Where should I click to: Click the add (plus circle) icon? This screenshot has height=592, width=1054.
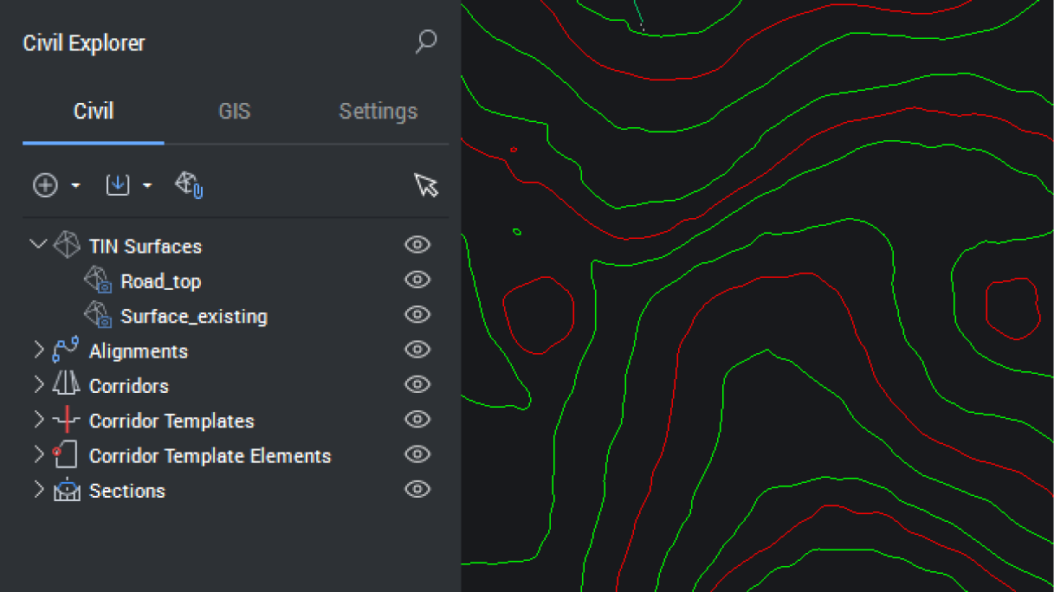point(45,184)
